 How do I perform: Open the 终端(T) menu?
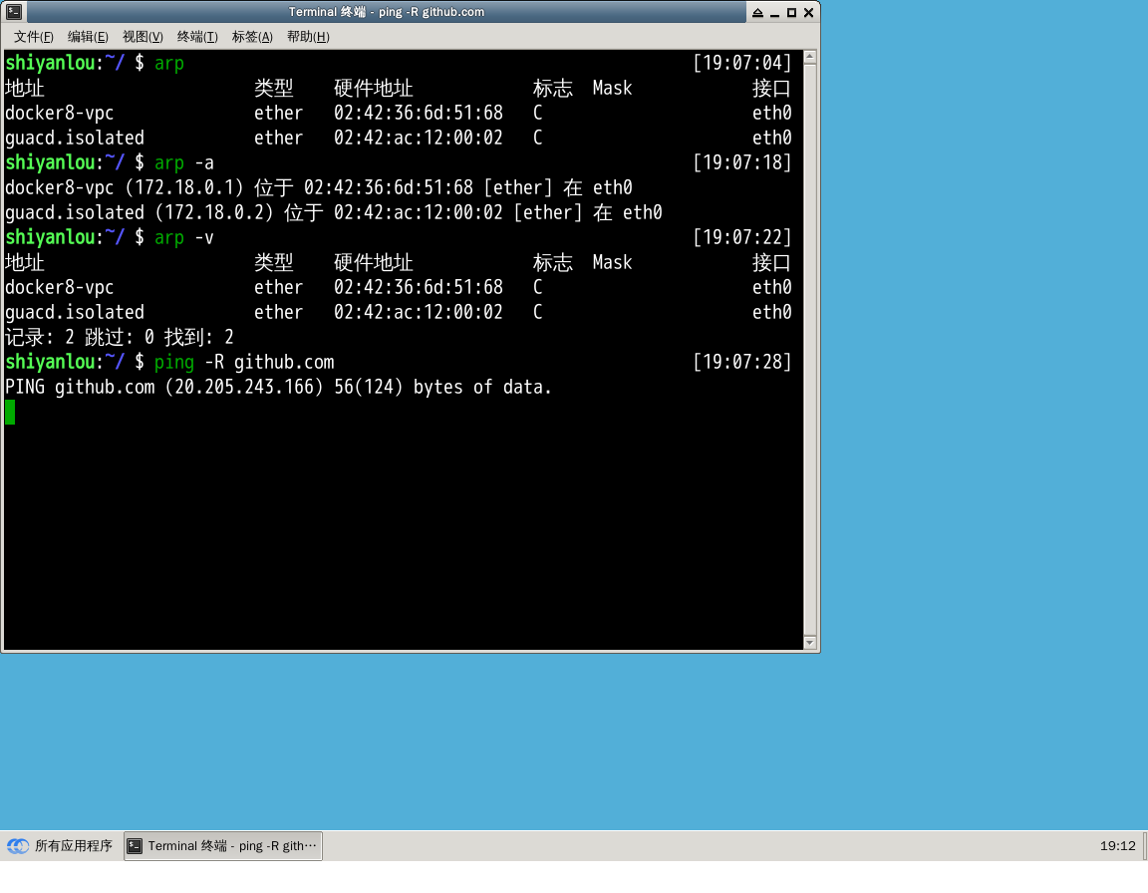coord(197,37)
